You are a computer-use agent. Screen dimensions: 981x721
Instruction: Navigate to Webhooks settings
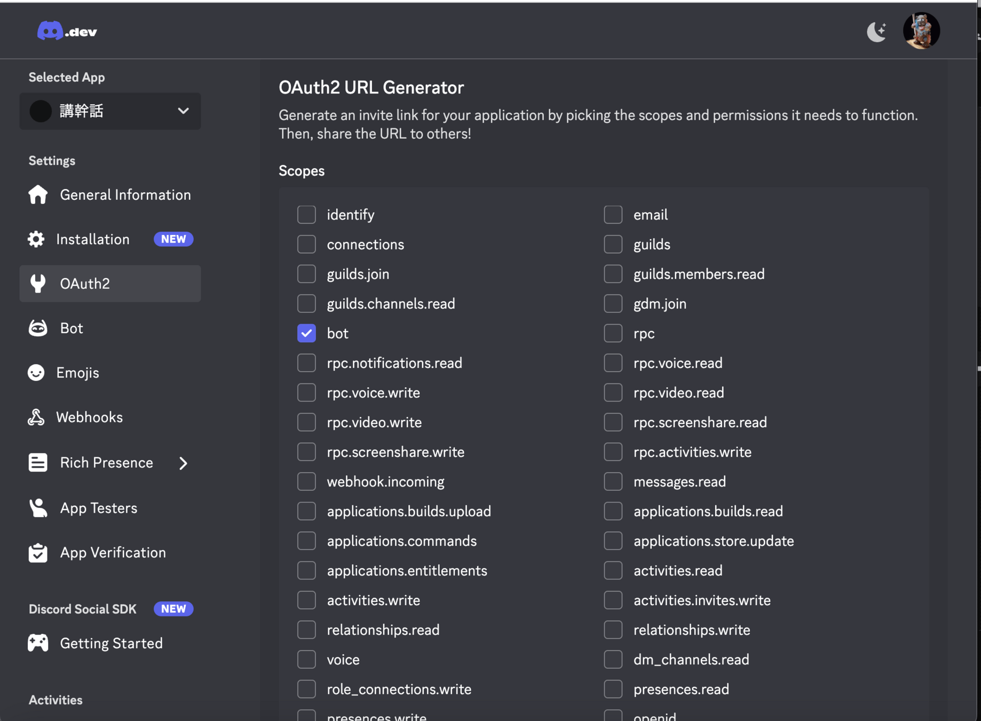[x=110, y=417]
